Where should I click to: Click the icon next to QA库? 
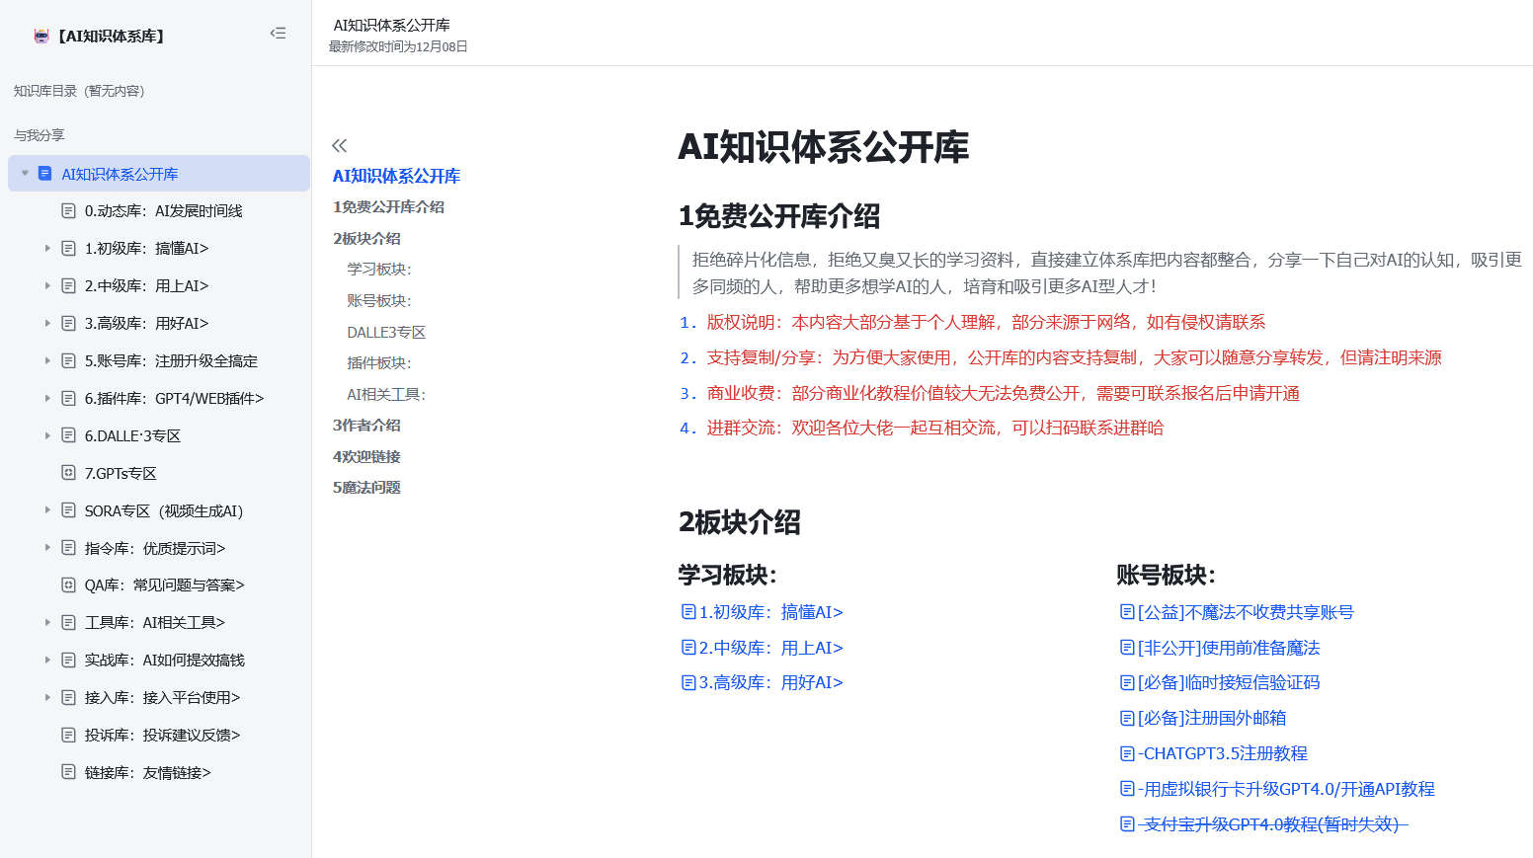[68, 585]
